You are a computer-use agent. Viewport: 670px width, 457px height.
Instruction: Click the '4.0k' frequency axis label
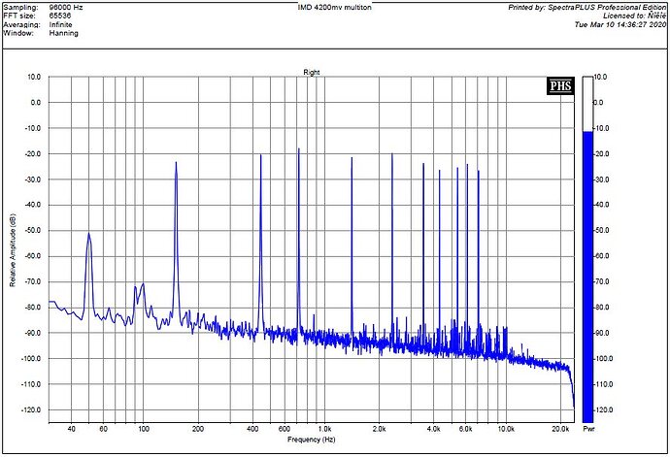pyautogui.click(x=433, y=429)
